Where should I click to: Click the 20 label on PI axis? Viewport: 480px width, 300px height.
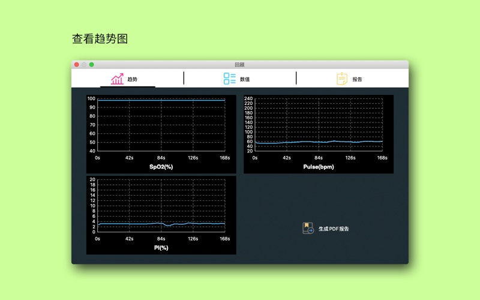[92, 179]
